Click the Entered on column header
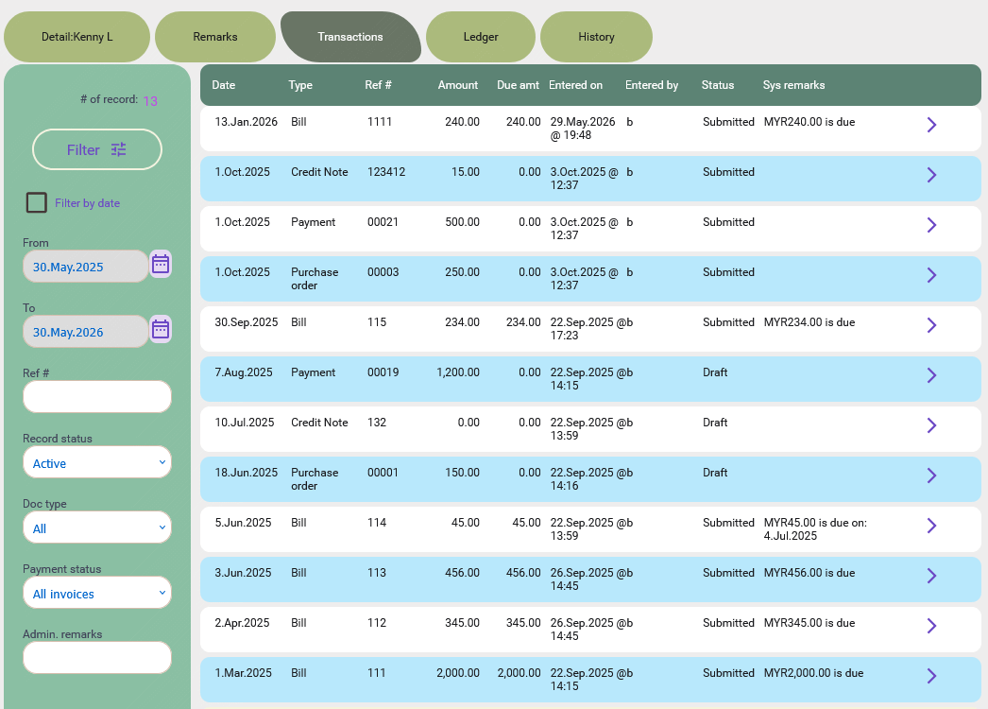Viewport: 988px width, 709px height. coord(576,85)
